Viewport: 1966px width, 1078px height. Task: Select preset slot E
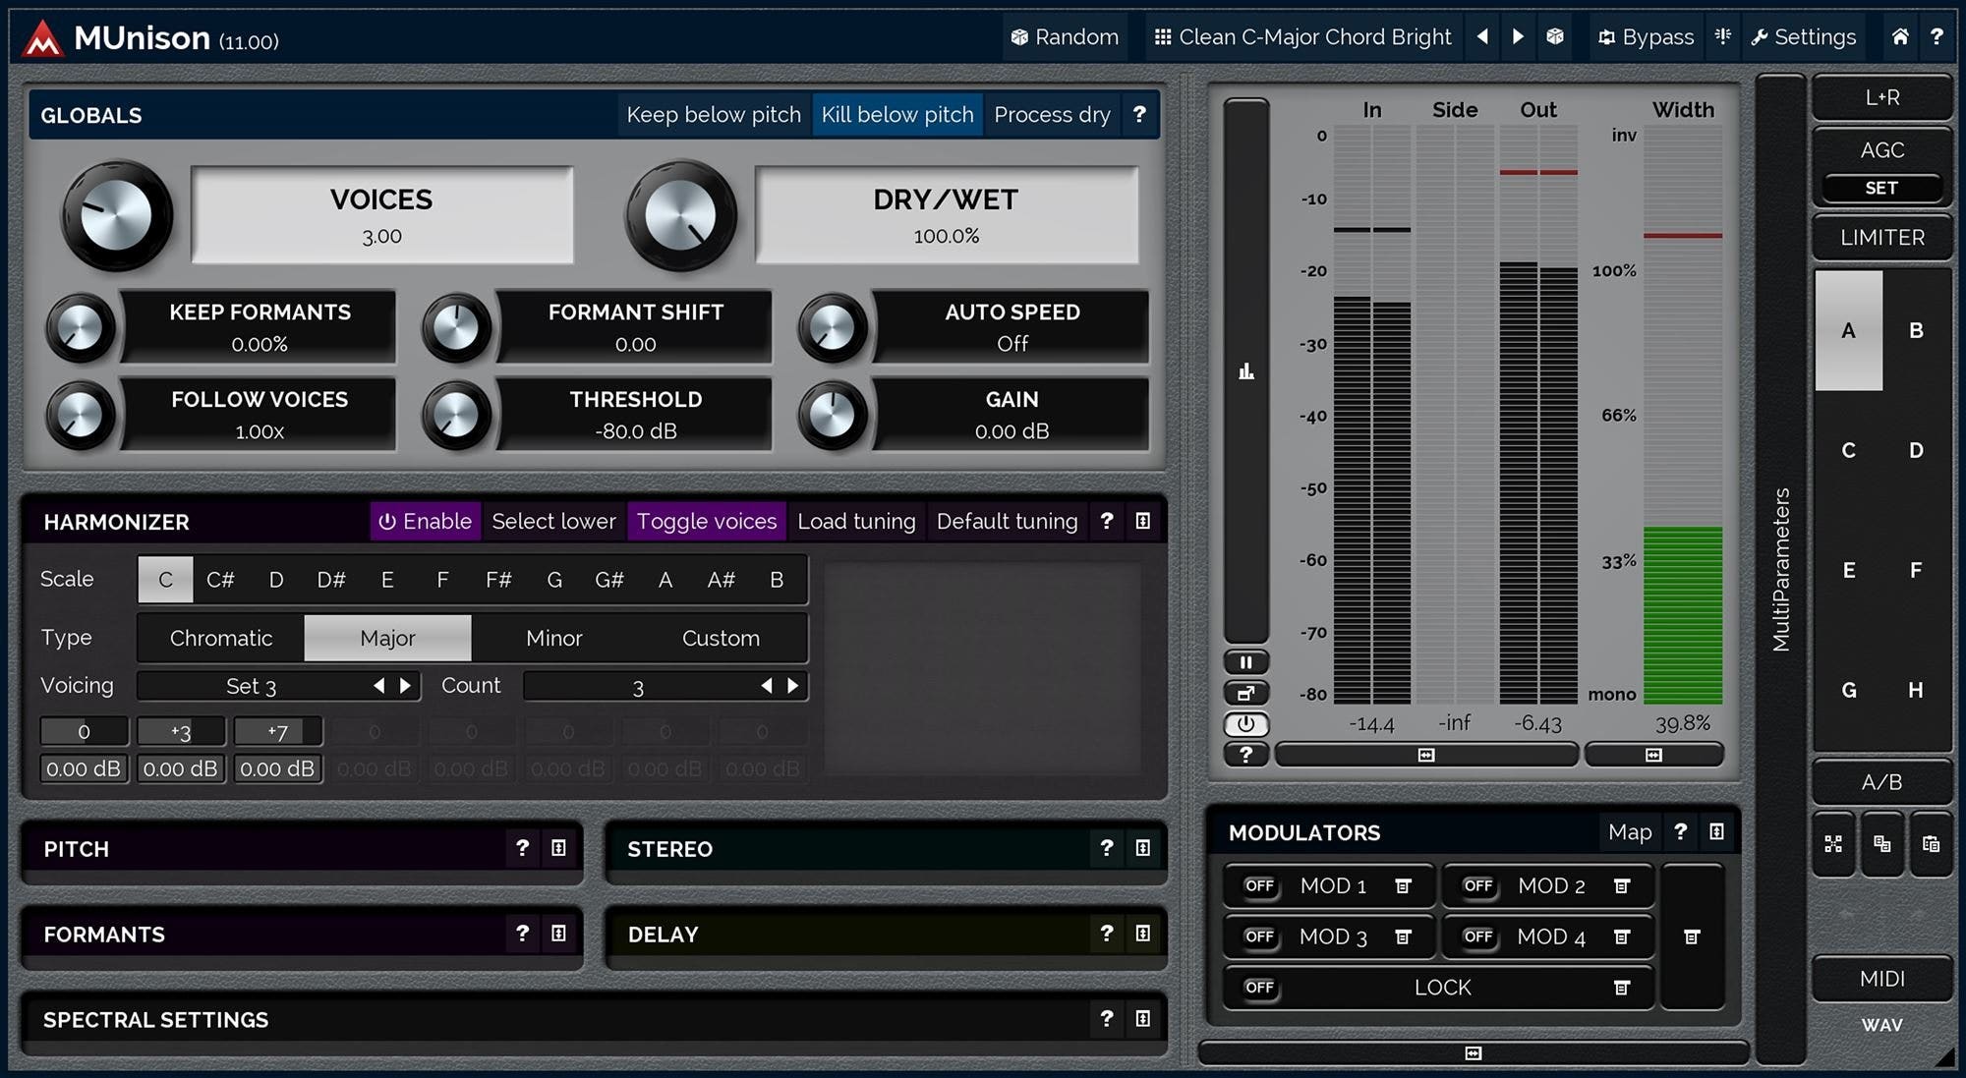pyautogui.click(x=1849, y=571)
